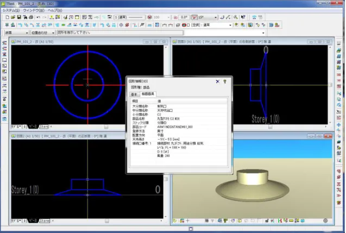This screenshot has width=346, height=233.
Task: Click the top icon in the left sidebar
Action: click(x=4, y=43)
